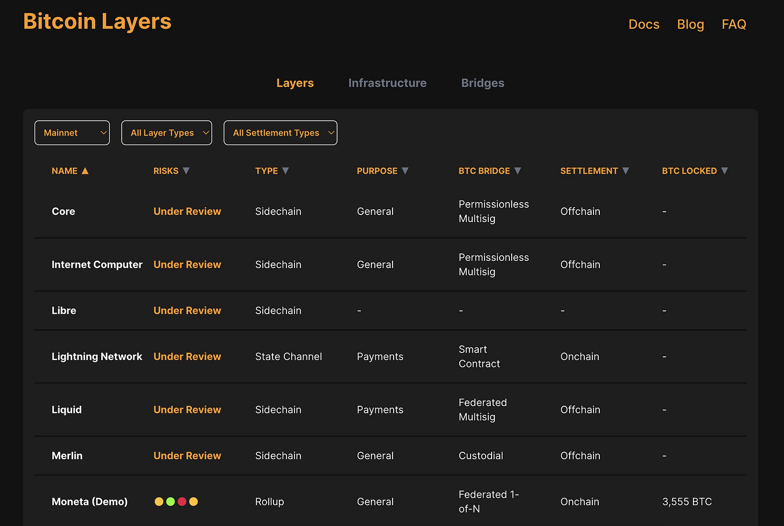Select State Channel type cell
The image size is (784, 526).
(x=289, y=356)
